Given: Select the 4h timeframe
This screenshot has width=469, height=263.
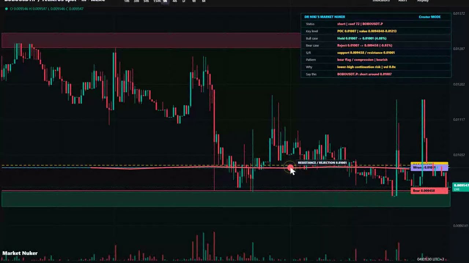Looking at the screenshot, I should 174,1.
